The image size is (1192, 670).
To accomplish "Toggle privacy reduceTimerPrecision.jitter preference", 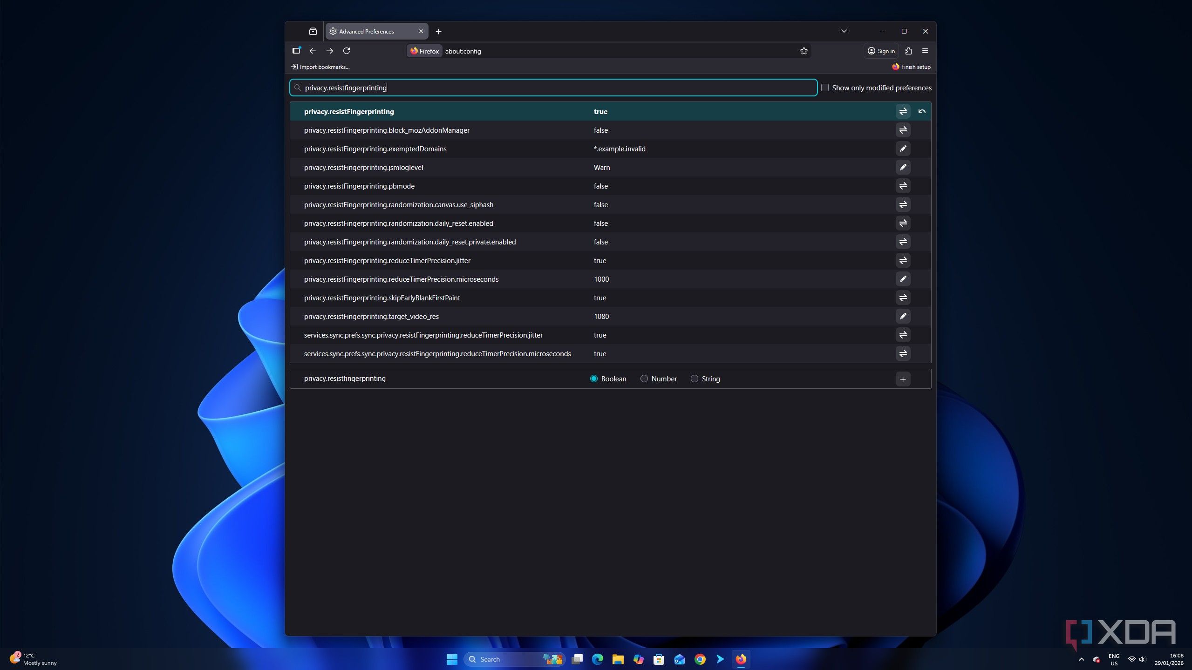I will (x=903, y=260).
